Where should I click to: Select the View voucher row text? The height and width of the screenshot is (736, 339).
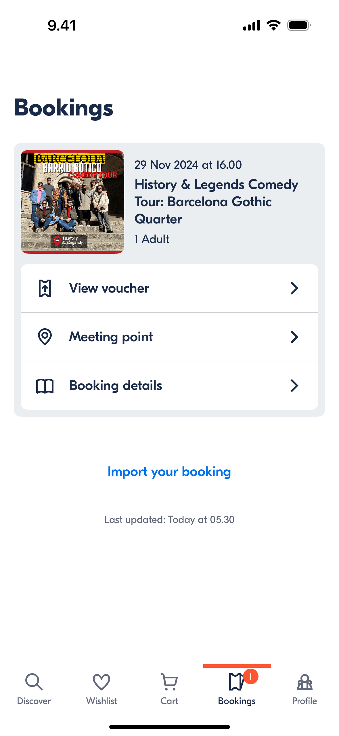[x=109, y=288]
